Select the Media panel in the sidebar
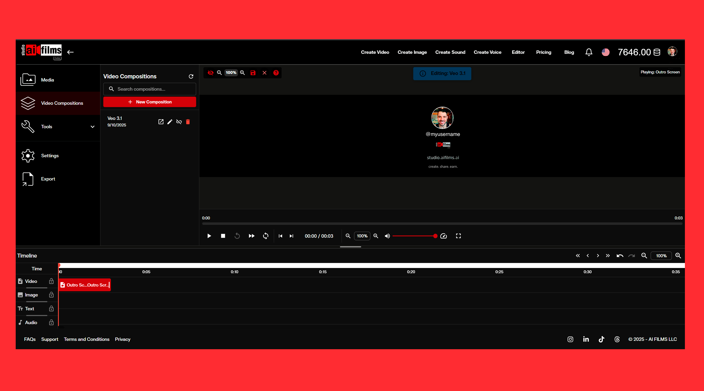Screen dimensions: 704x391 (x=48, y=80)
